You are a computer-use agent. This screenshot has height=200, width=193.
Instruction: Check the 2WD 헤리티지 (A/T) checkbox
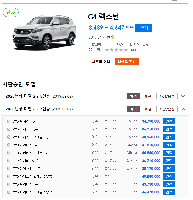tap(9, 145)
